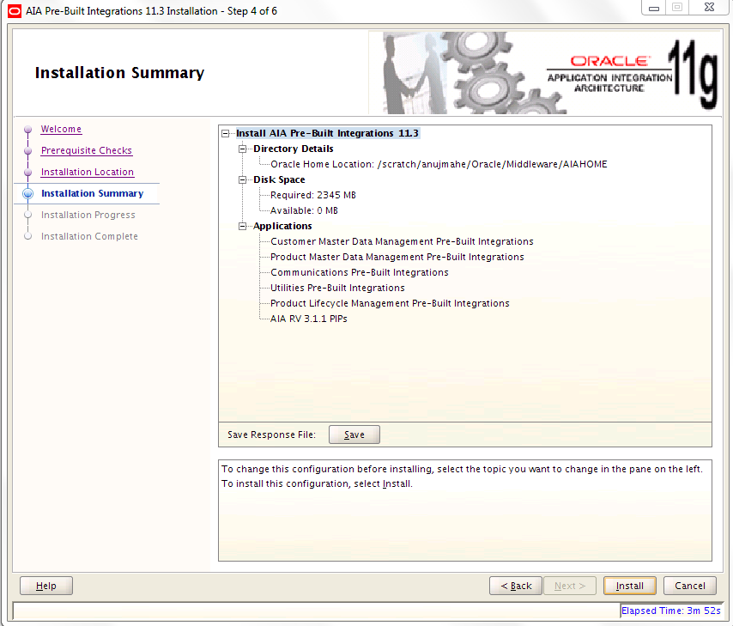Viewport: 733px width, 626px height.
Task: Select the Install AIA Pre-Built Integrations 11.3 node
Action: click(x=327, y=133)
